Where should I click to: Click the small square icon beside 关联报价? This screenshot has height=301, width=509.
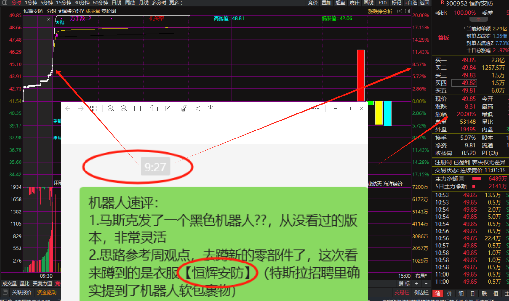click(5, 292)
